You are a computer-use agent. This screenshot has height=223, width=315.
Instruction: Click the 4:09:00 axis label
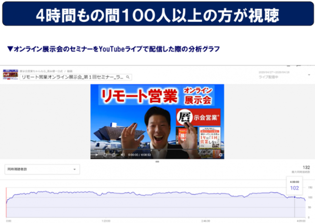[x=301, y=221]
